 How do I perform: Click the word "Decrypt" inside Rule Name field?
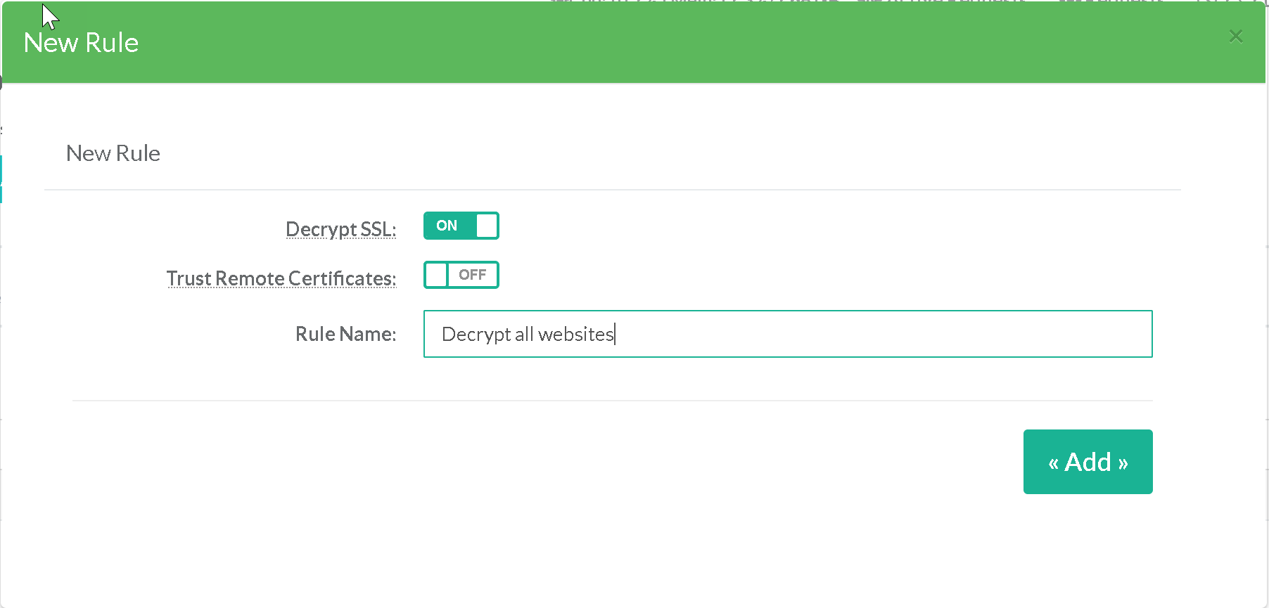tap(476, 335)
